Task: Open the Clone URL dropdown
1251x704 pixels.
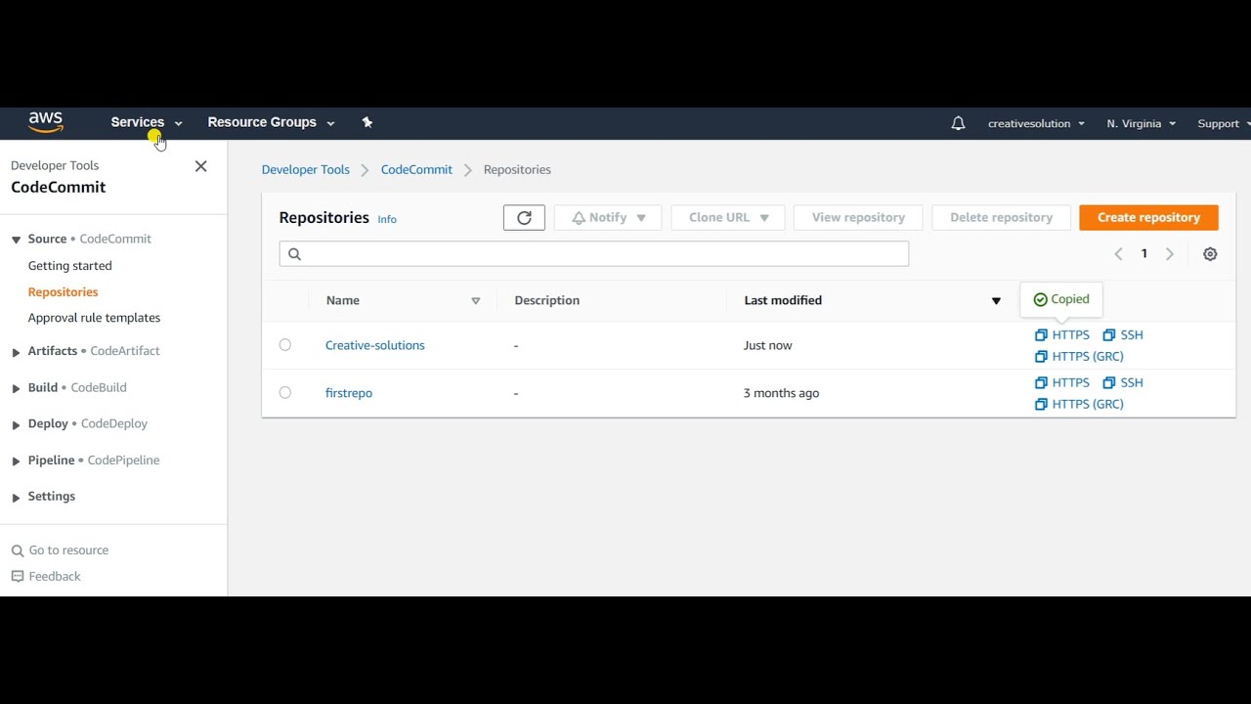Action: (728, 217)
